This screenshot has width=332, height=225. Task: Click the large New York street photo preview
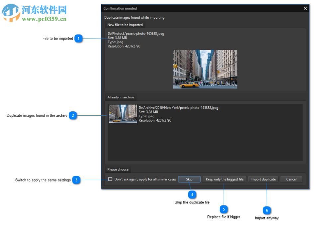205,69
